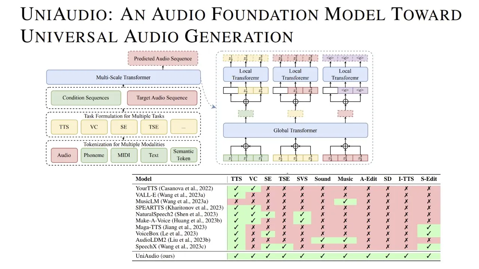Click the Global Transformer block

pos(295,130)
